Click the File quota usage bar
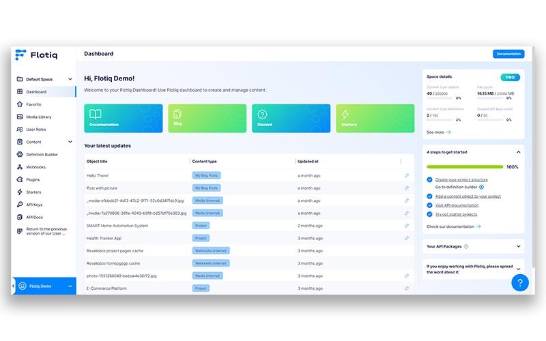Screen dimensions: 546x341 491,98
